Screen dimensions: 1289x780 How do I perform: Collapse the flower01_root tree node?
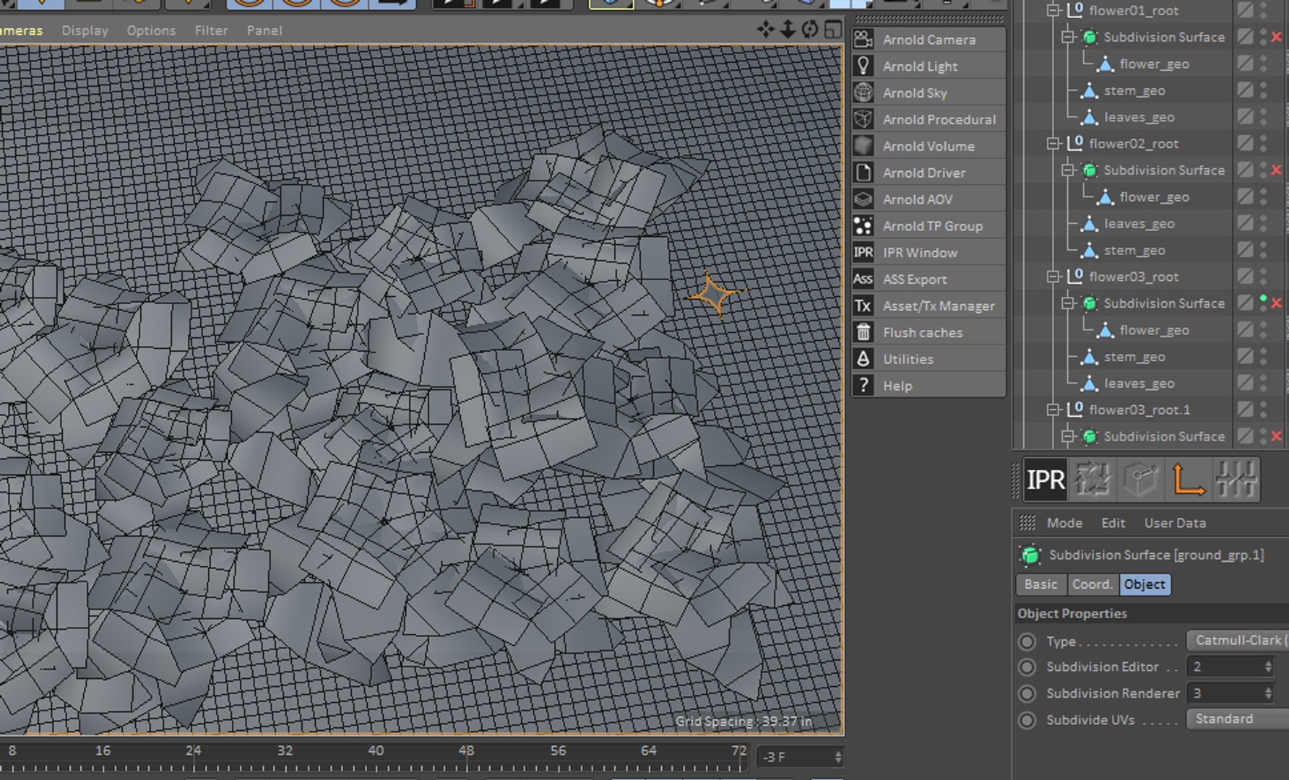click(x=1053, y=11)
